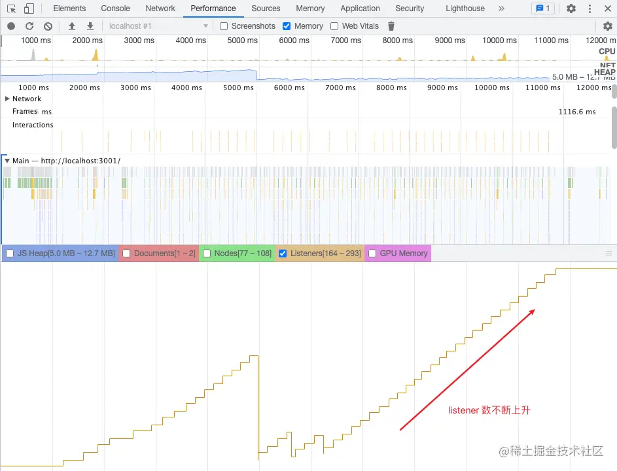Screen dimensions: 617x471
Task: Open the issues counter badge showing 1
Action: pyautogui.click(x=543, y=8)
